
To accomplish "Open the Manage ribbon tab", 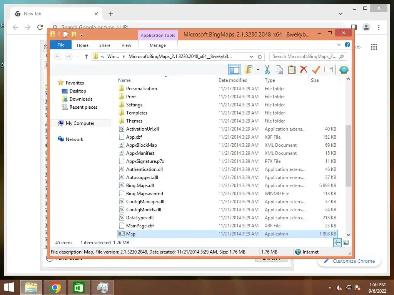I will (157, 45).
